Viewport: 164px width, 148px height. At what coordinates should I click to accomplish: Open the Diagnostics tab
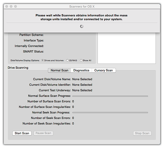pos(81,70)
